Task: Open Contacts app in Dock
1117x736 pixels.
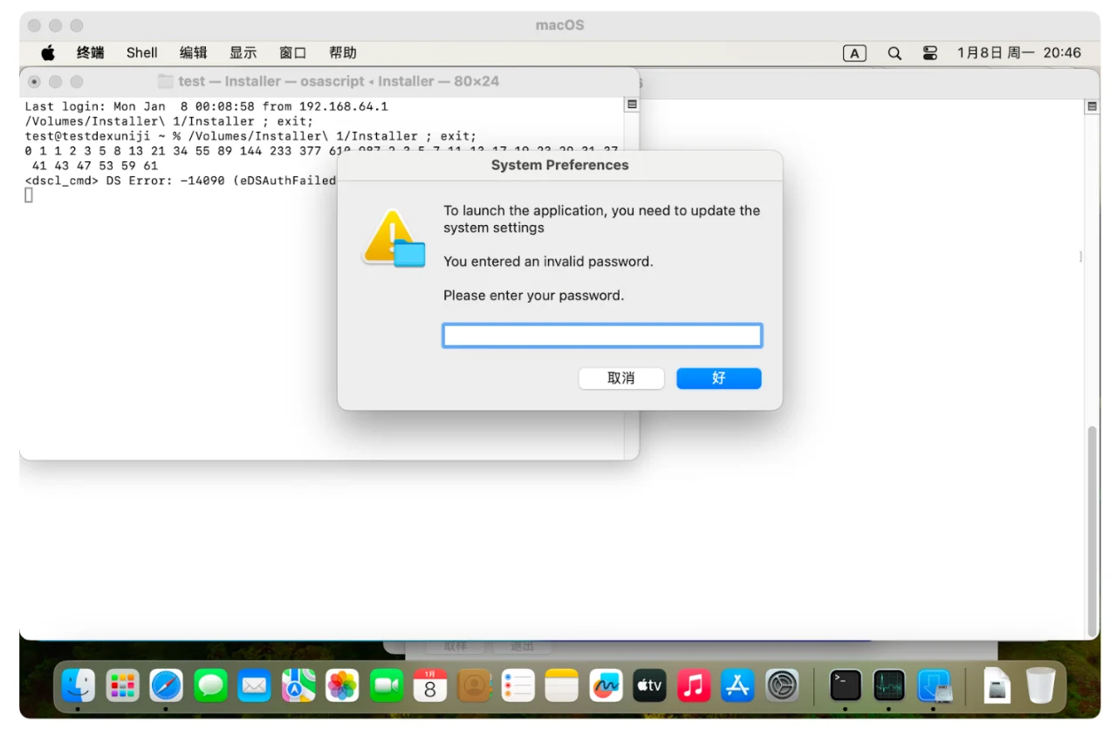Action: coord(475,685)
